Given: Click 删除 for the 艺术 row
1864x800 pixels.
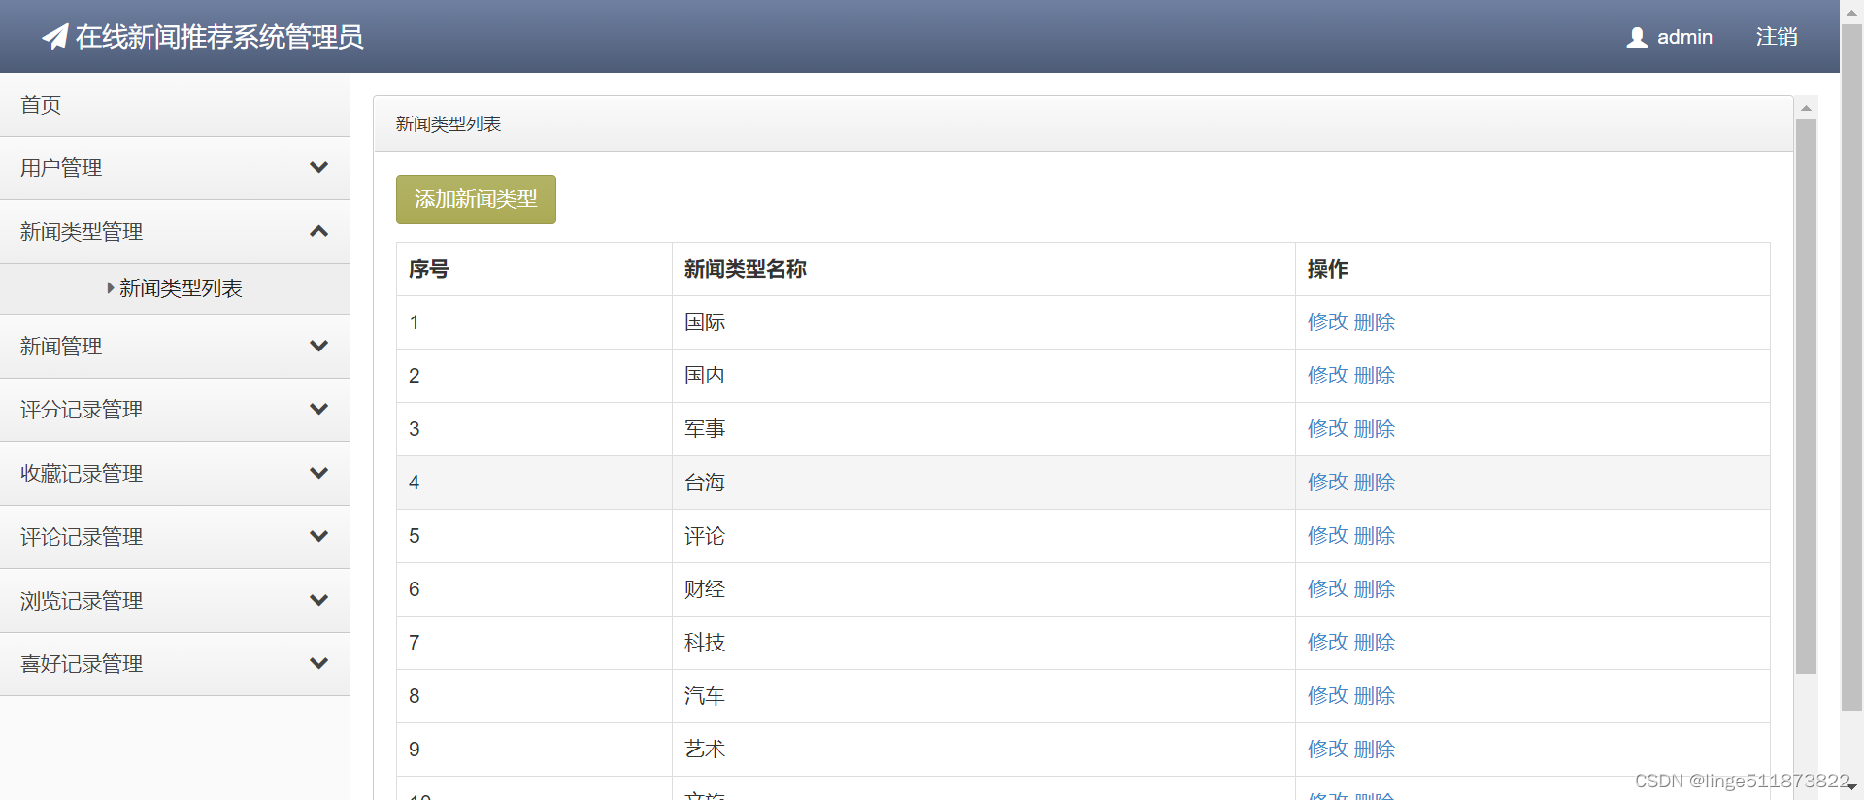Looking at the screenshot, I should [x=1375, y=750].
